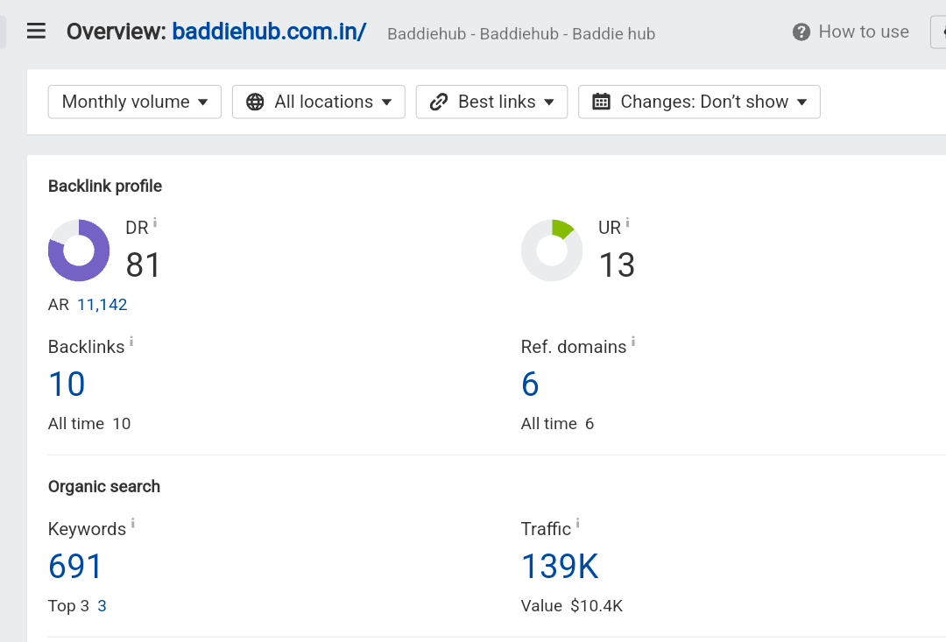Click the Keywords info icon
946x642 pixels.
click(133, 523)
